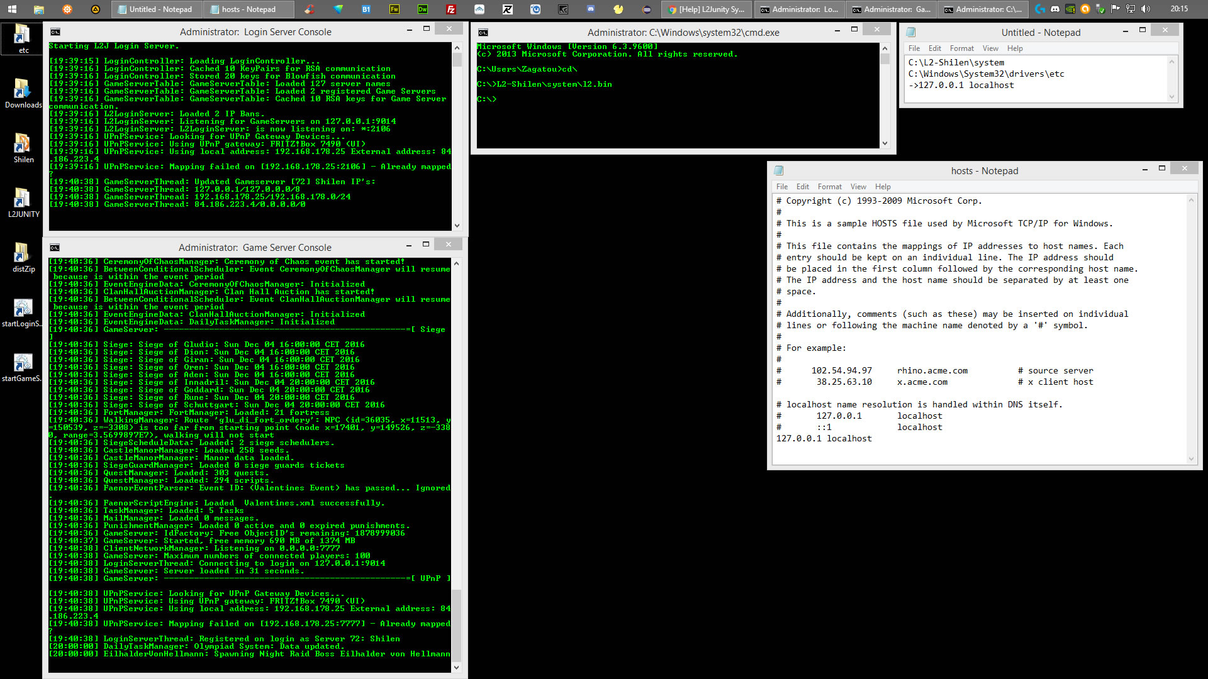Screen dimensions: 1208x679
Task: Open NVIDIA GeForce tray icon
Action: click(1070, 9)
